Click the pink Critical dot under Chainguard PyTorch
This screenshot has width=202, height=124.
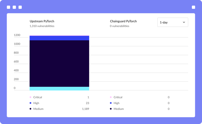[x=111, y=97]
